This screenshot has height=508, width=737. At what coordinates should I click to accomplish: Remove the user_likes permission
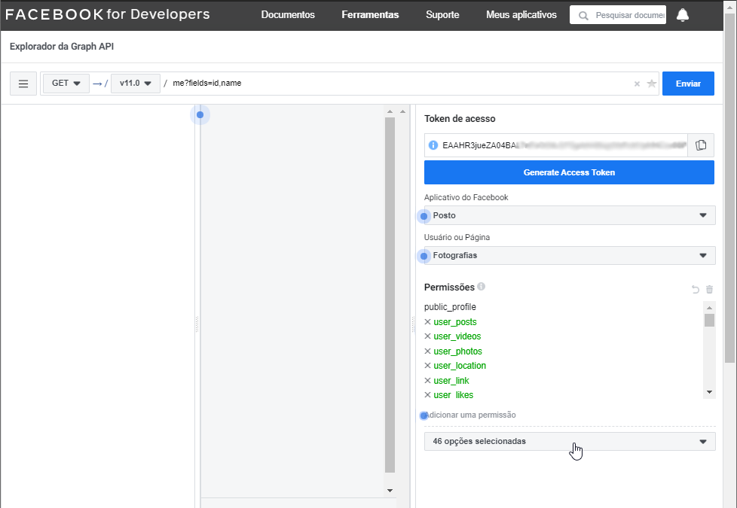[428, 395]
